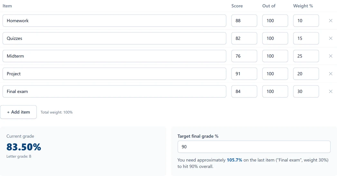337x176 pixels.
Task: Select the Homework score field showing 88
Action: click(244, 21)
